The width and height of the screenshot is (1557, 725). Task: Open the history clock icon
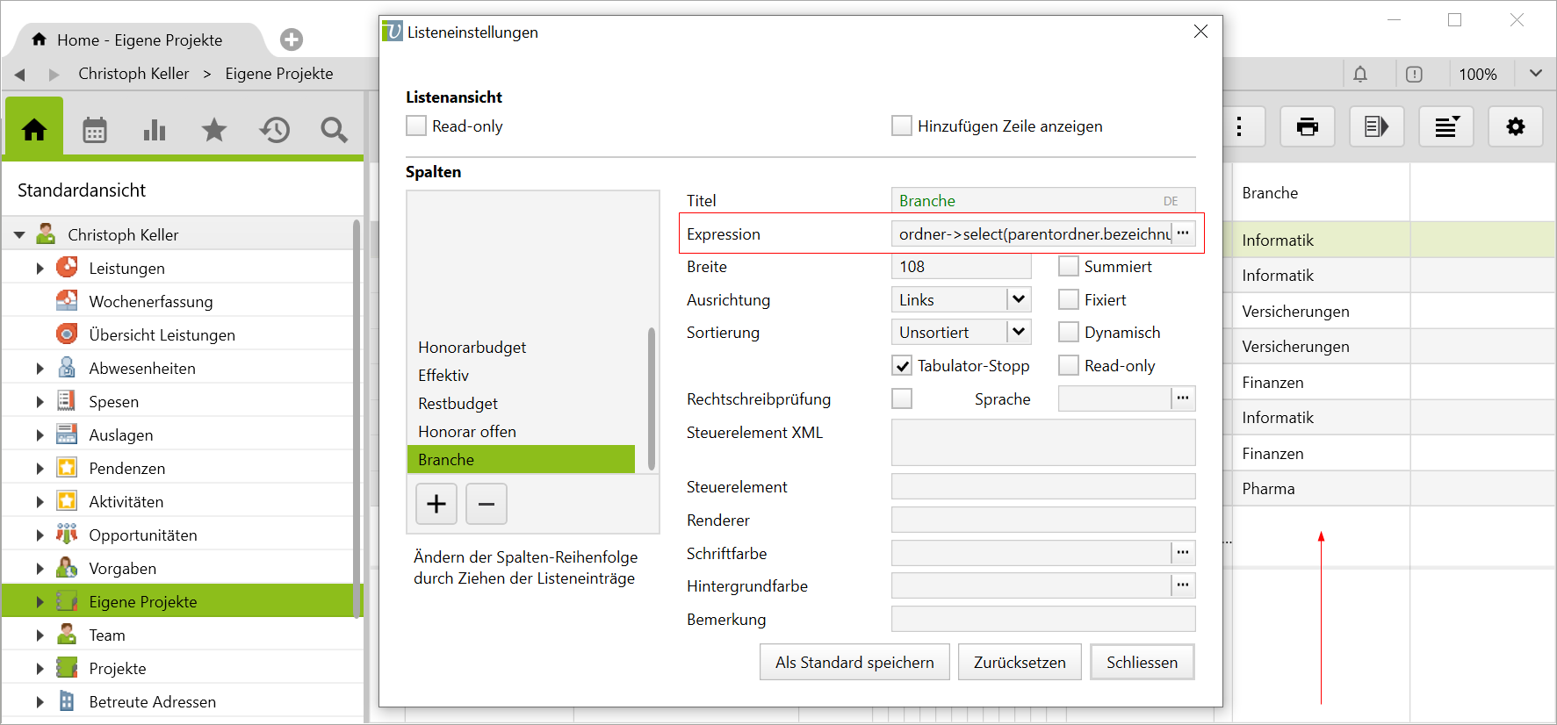click(x=274, y=131)
